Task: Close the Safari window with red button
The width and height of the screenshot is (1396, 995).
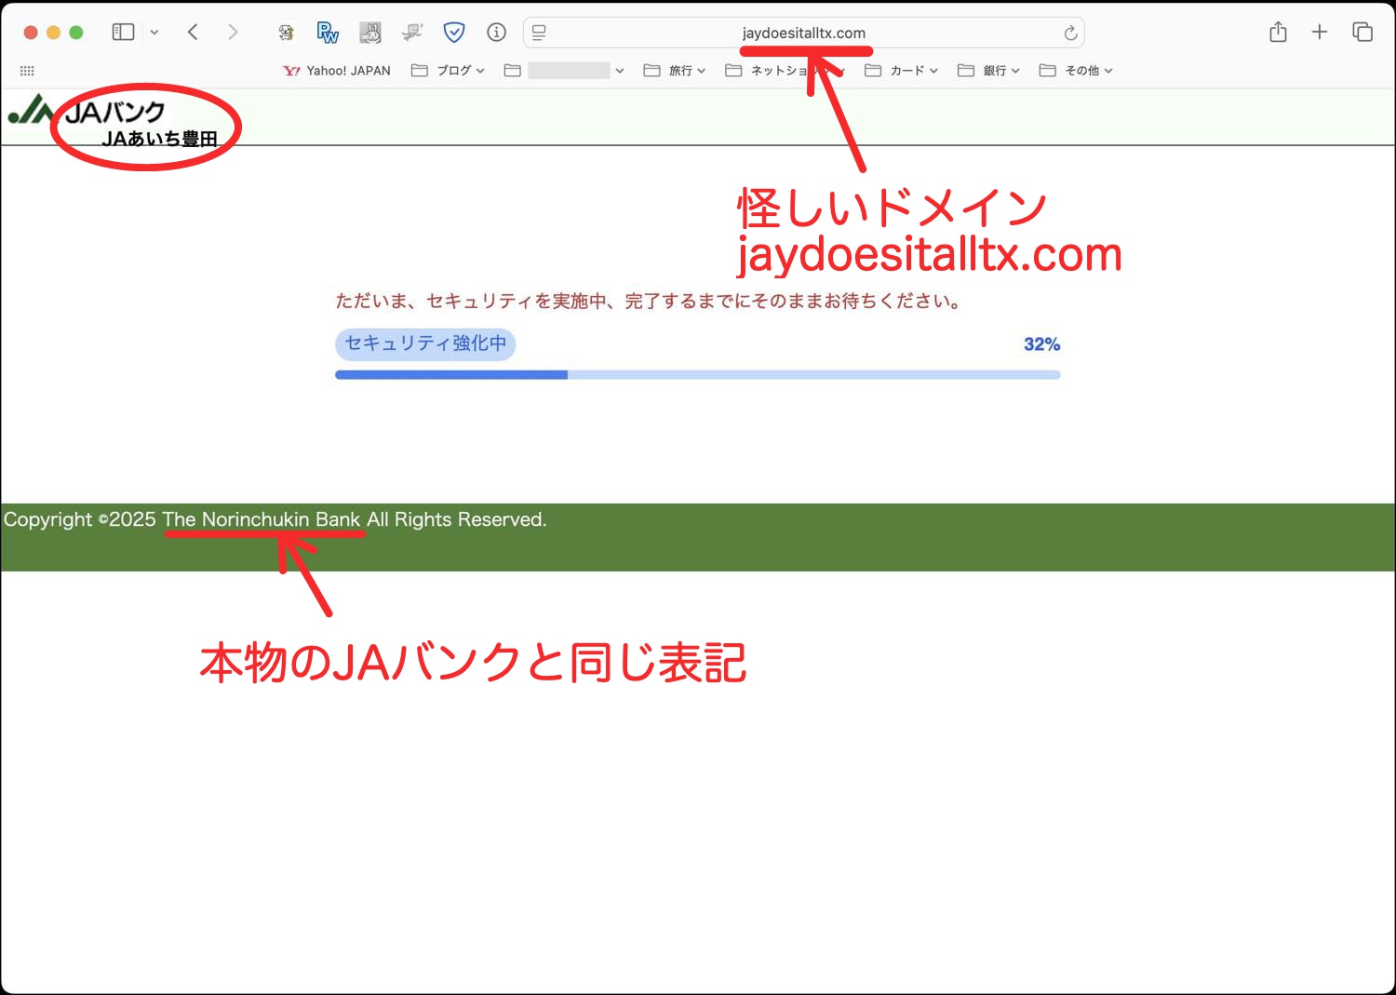Action: (x=30, y=33)
